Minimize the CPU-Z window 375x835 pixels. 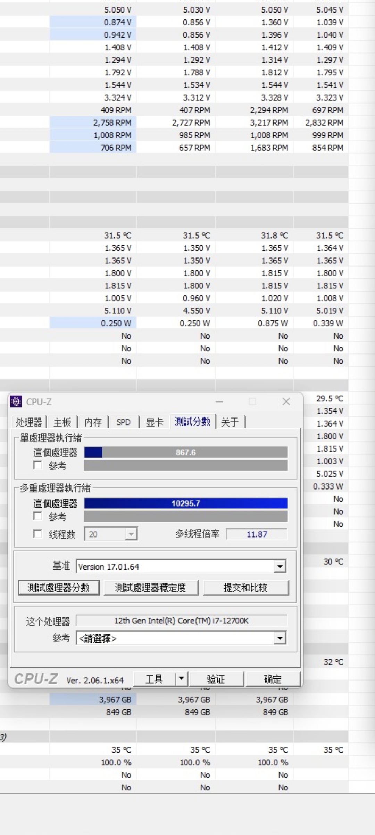coord(219,401)
